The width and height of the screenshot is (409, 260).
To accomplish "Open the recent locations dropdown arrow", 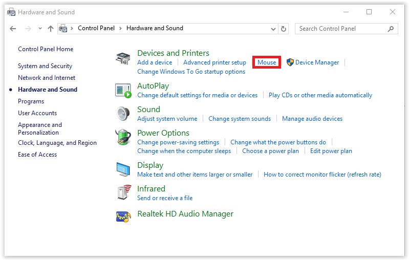I will pos(40,29).
